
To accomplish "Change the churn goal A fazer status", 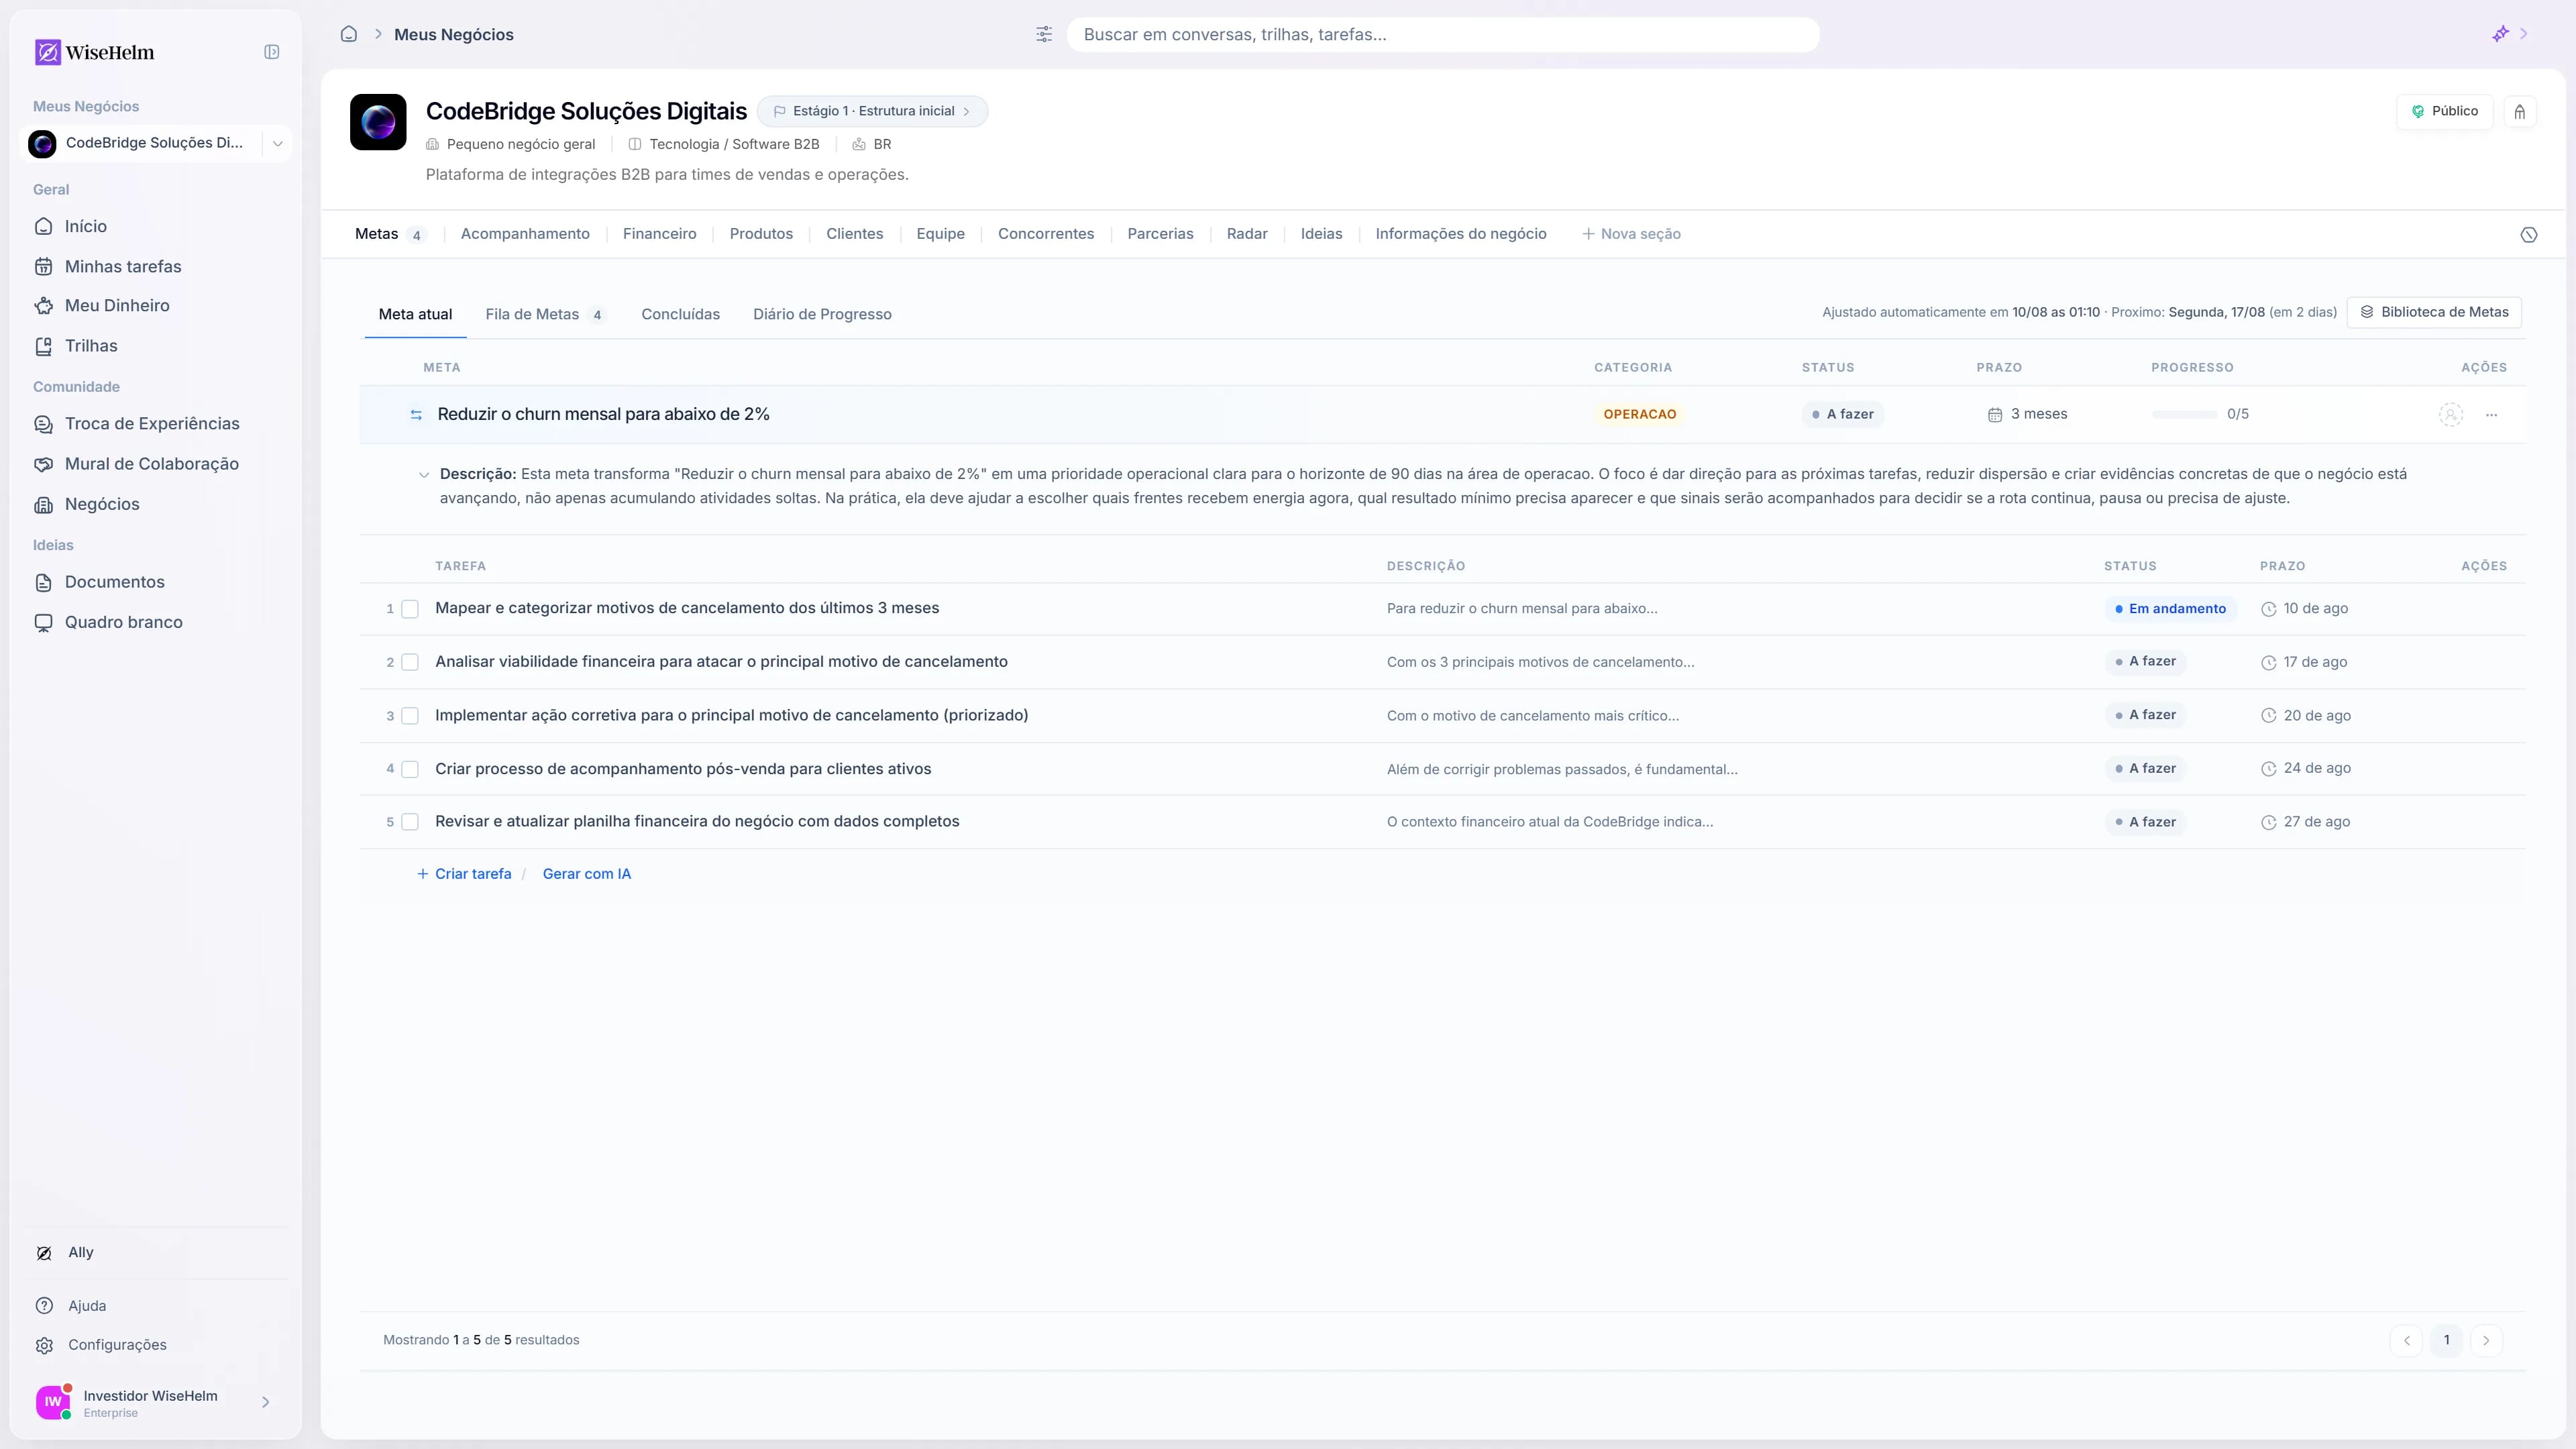I will coord(1843,414).
